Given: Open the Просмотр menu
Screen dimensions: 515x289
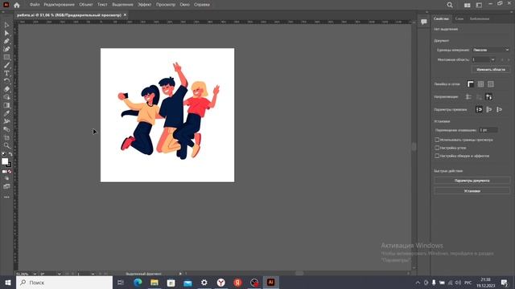Looking at the screenshot, I should pos(166,5).
